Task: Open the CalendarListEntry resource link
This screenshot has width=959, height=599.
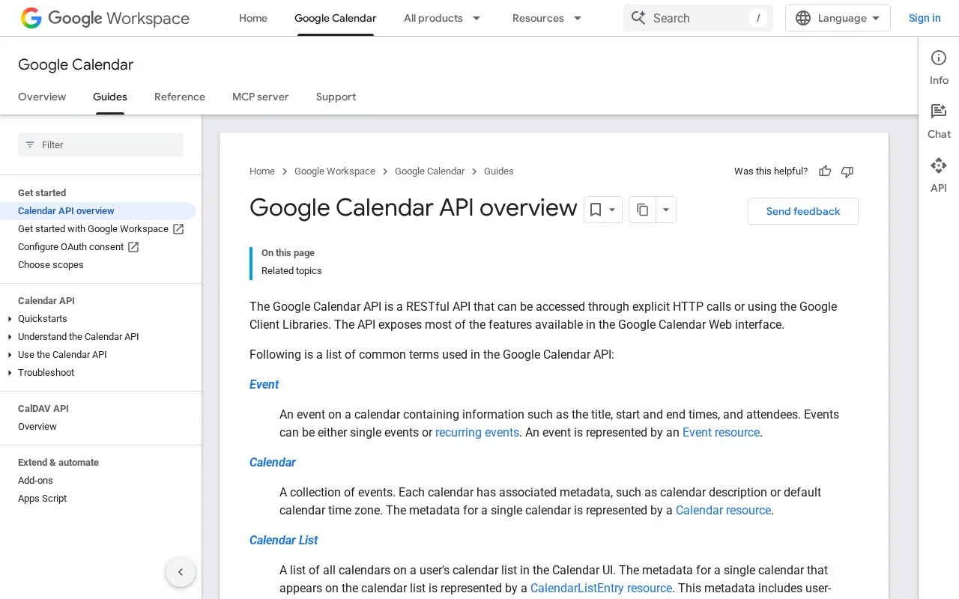Action: 601,588
